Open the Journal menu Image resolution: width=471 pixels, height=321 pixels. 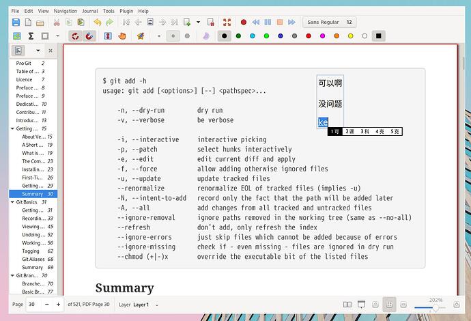[x=89, y=11]
